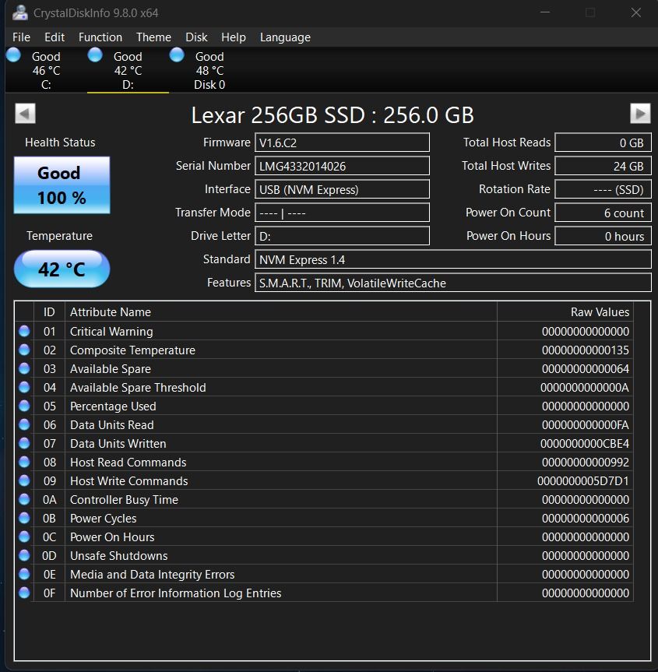
Task: Click the Power On Count value 6 count
Action: click(603, 213)
